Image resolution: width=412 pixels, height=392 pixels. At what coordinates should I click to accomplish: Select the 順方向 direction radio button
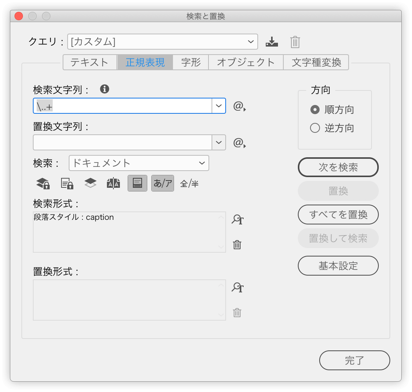tap(315, 110)
